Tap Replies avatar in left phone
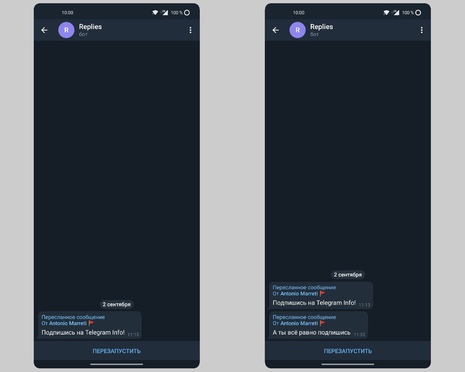This screenshot has width=465, height=372. (66, 30)
